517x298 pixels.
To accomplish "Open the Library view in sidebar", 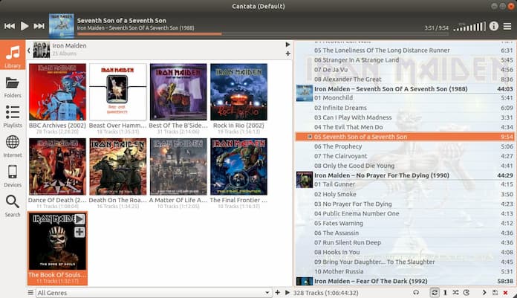I will point(13,56).
